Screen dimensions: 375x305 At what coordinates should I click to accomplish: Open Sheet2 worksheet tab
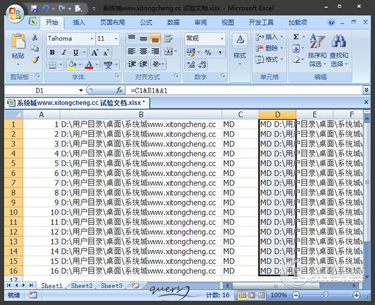tap(81, 286)
